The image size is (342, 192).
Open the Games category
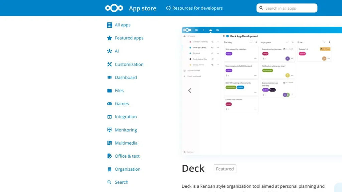click(x=122, y=103)
